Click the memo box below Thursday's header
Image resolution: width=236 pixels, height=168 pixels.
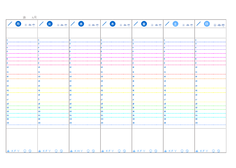116,33
